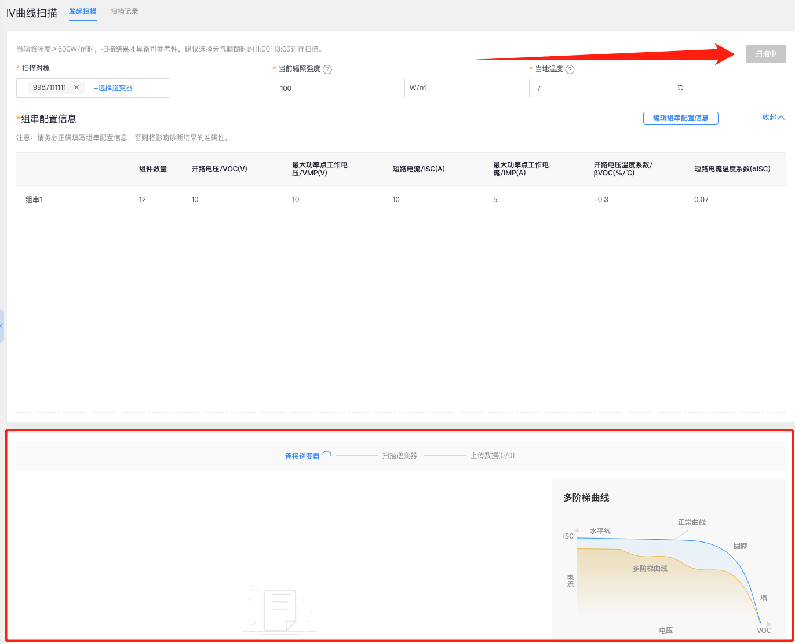The height and width of the screenshot is (644, 795).
Task: Click the 编辑组串配置信息 button
Action: click(680, 118)
